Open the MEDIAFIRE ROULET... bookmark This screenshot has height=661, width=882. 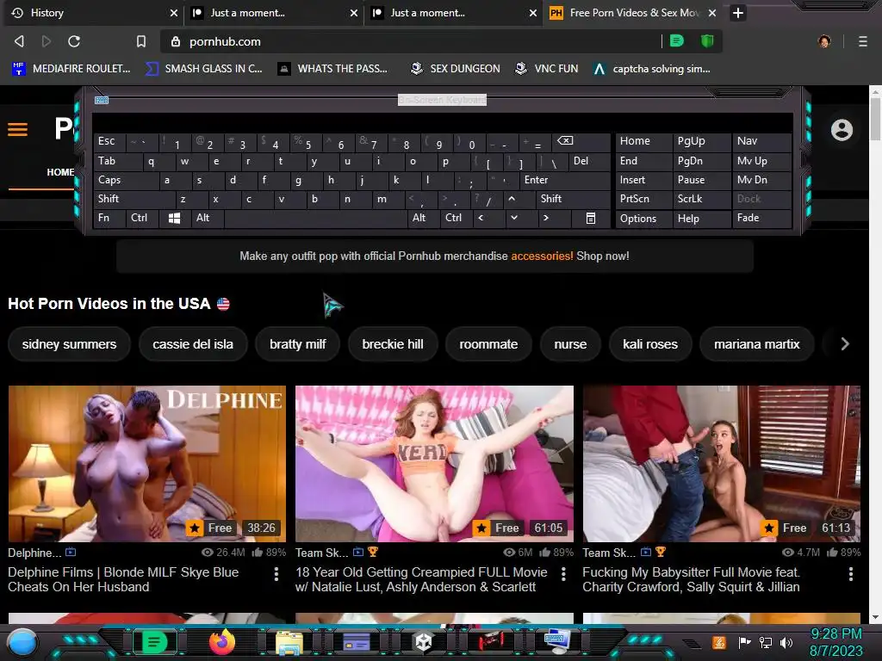tap(71, 69)
